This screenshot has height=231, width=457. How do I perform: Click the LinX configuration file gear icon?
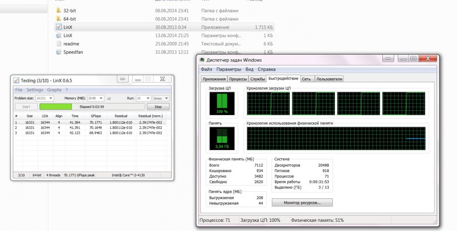coord(59,35)
